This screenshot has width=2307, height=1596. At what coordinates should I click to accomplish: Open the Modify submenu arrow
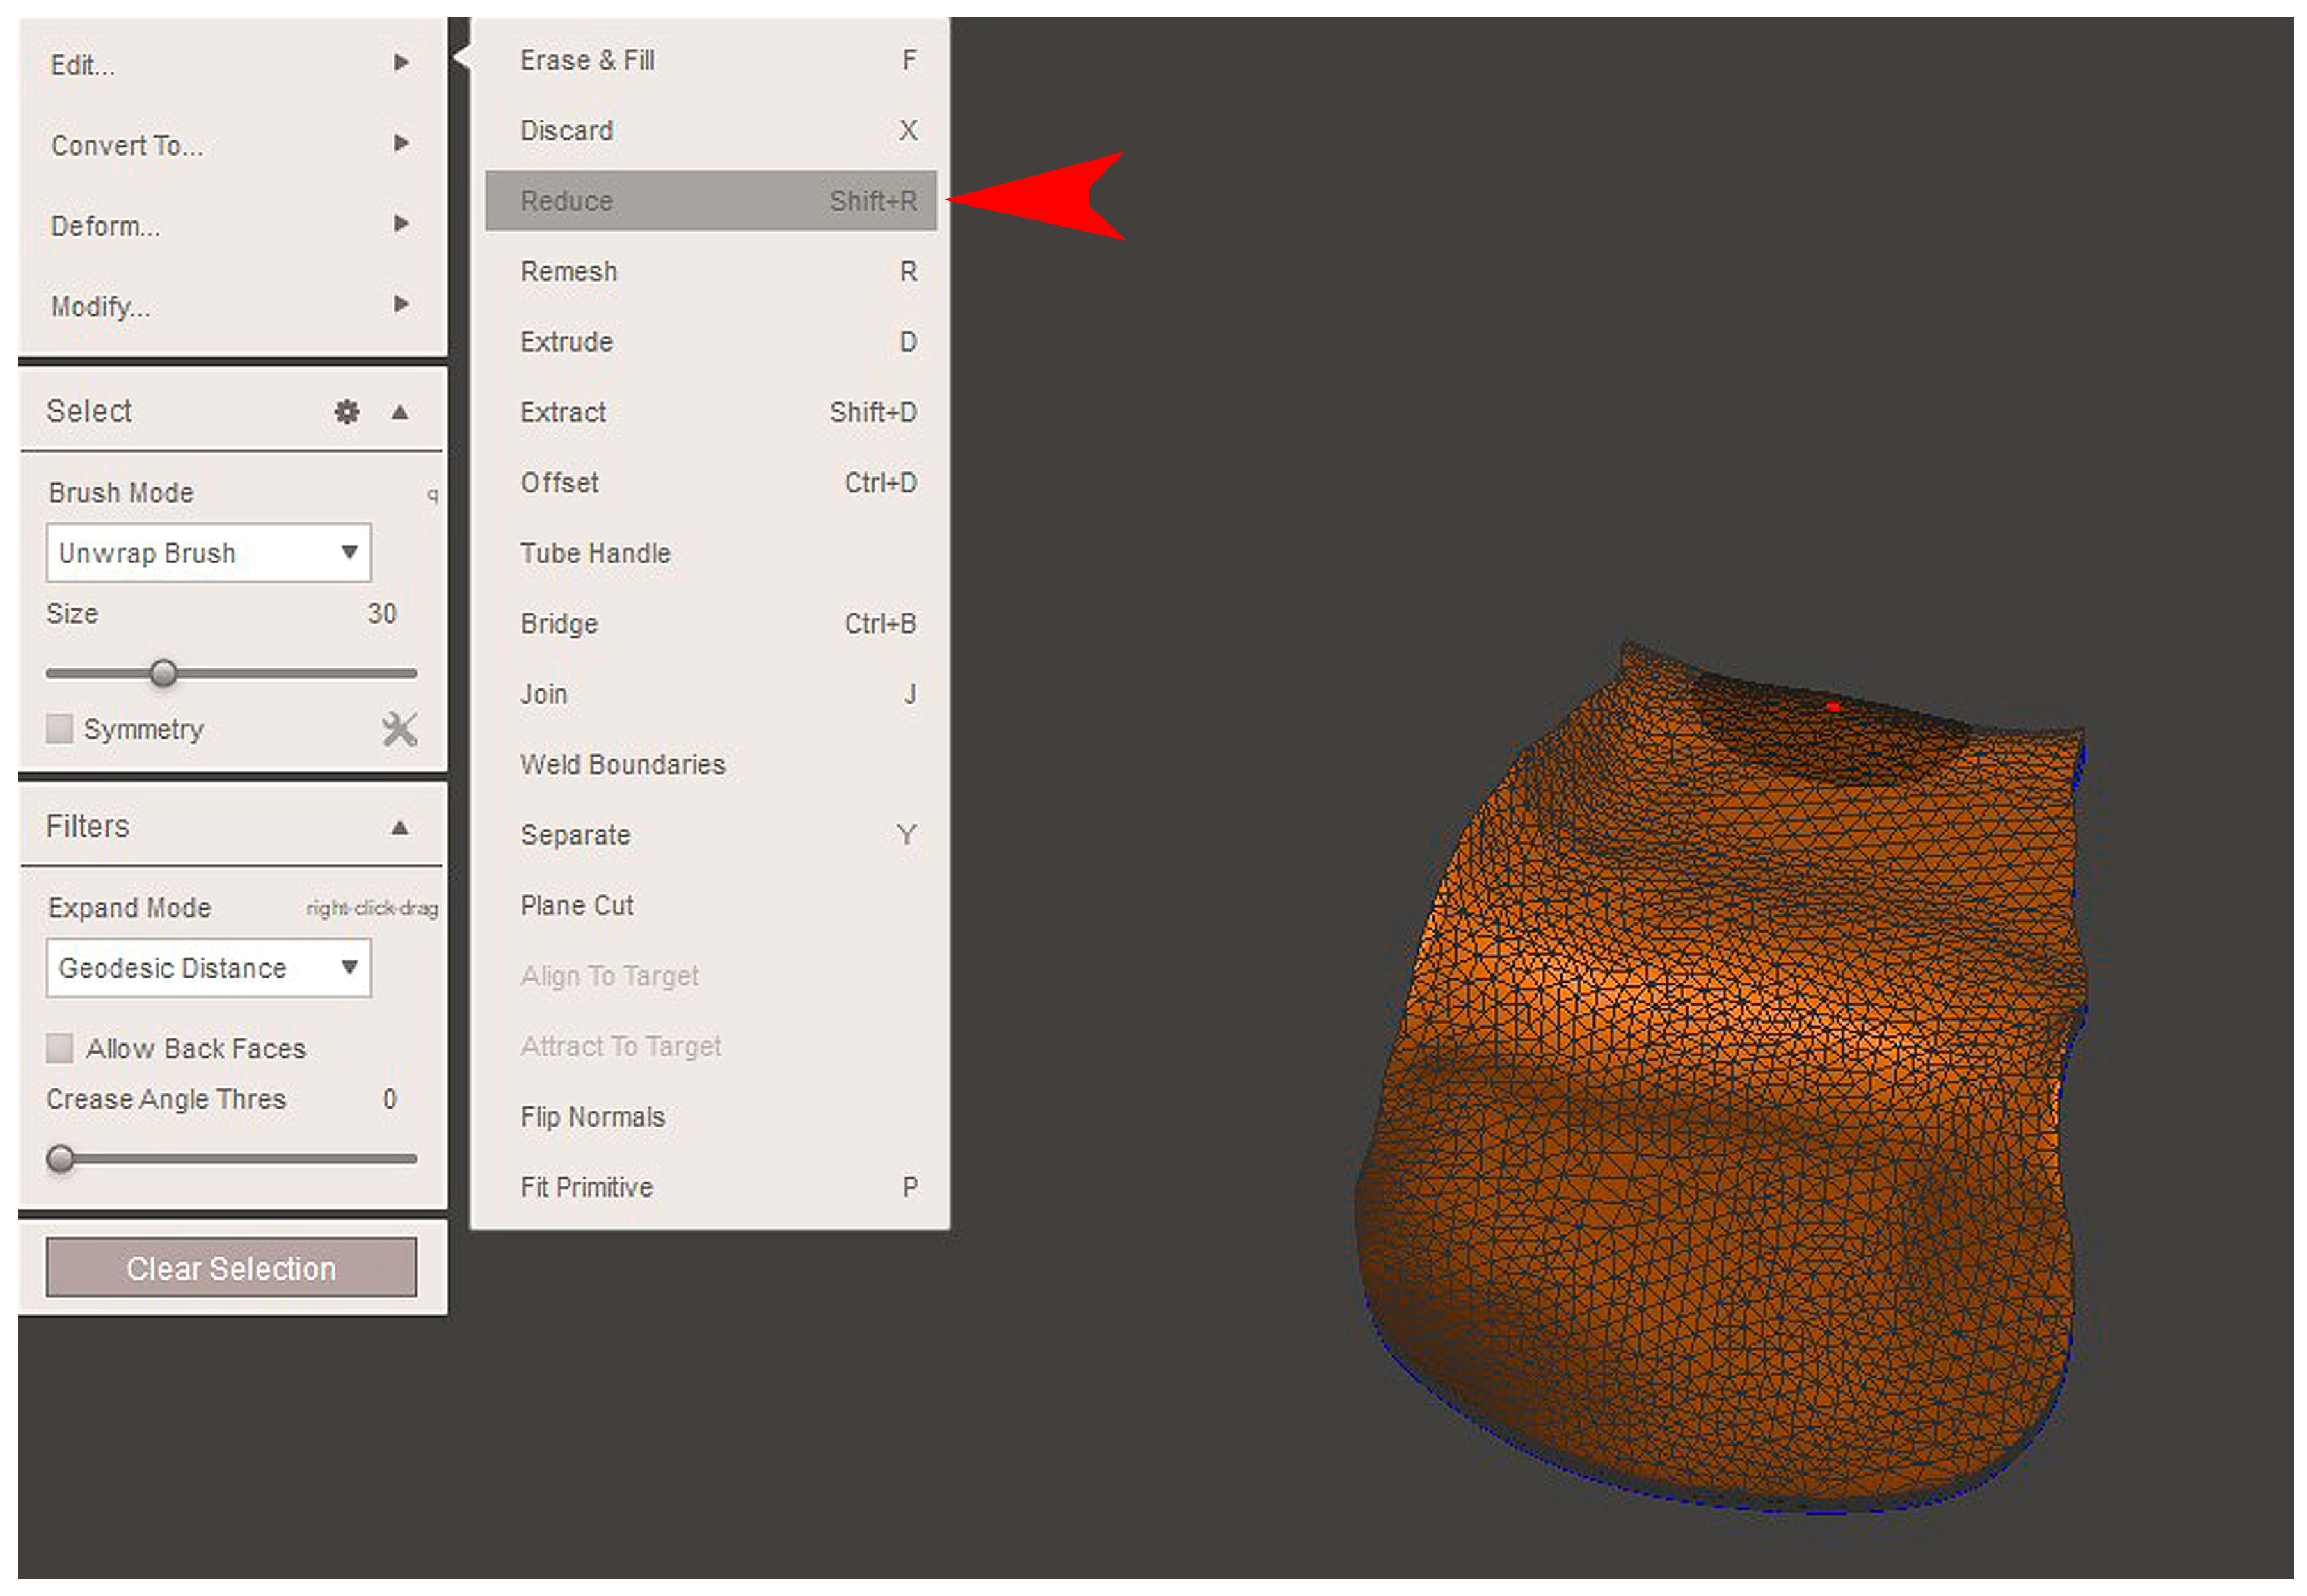point(401,304)
